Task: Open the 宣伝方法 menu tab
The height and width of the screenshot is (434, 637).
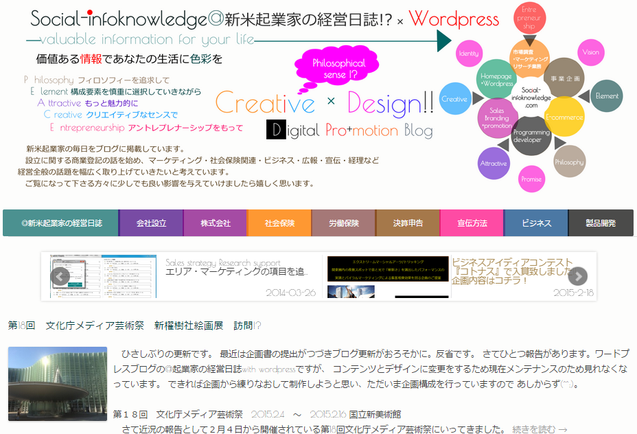Action: pos(472,222)
